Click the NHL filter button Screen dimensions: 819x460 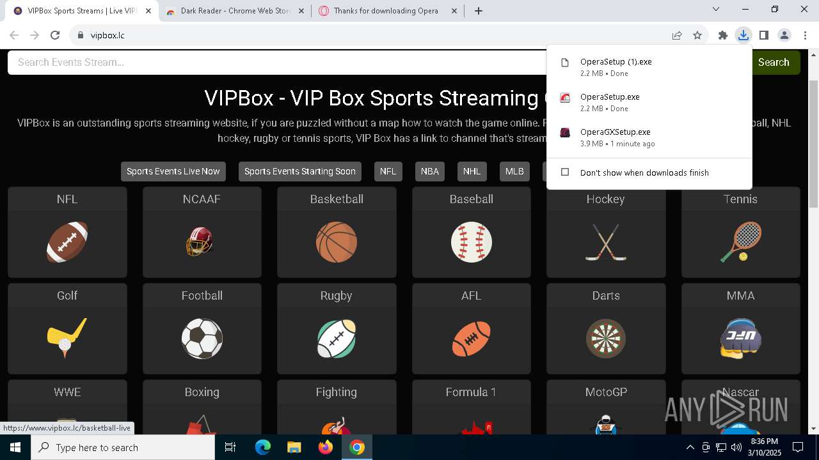coord(472,171)
